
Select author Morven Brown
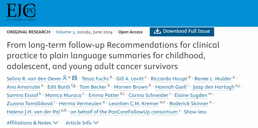131,87
